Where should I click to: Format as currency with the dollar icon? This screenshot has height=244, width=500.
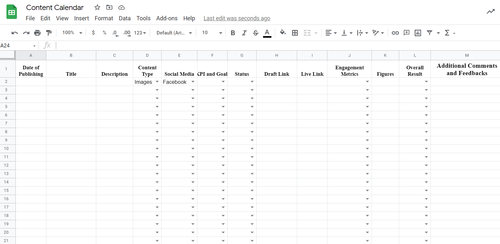[x=93, y=33]
